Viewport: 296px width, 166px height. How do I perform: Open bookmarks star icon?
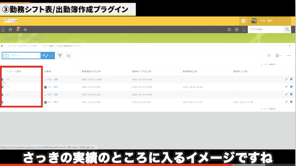point(25,30)
